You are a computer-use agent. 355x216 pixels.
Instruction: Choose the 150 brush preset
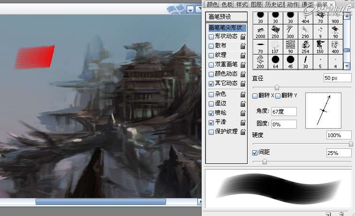[320, 46]
